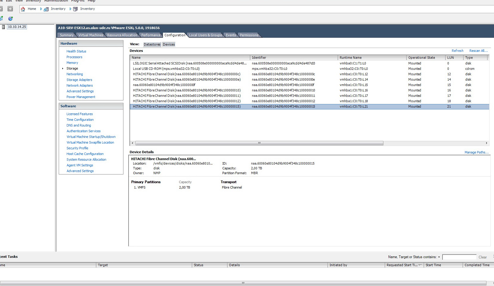Click the forward navigation arrow icon

[10, 9]
